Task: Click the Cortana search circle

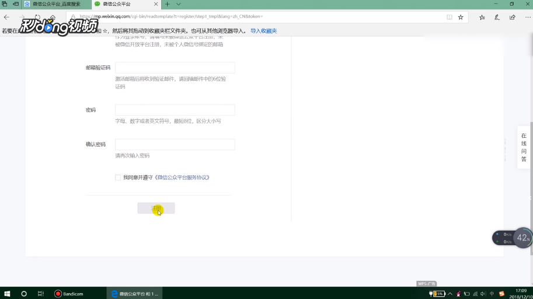Action: click(24, 294)
